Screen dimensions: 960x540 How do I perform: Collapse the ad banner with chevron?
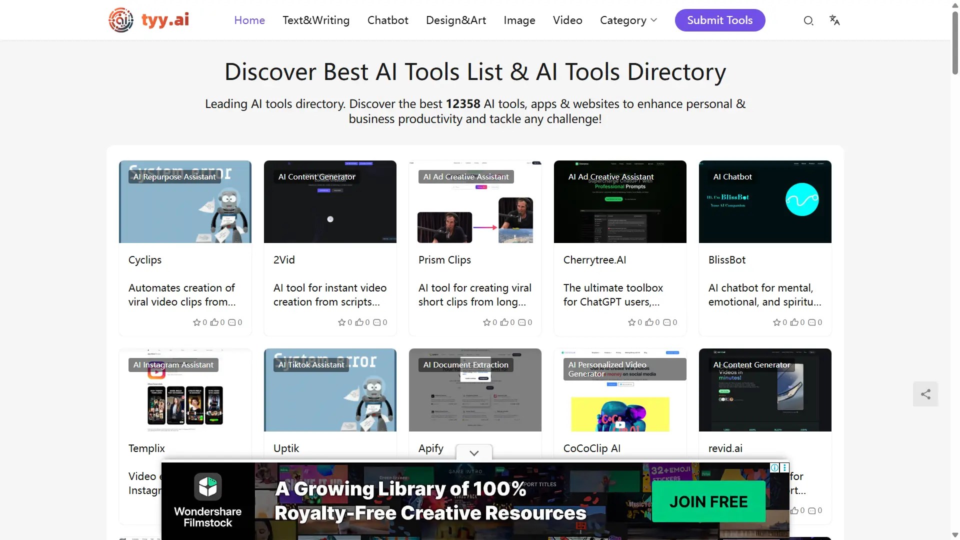coord(474,453)
